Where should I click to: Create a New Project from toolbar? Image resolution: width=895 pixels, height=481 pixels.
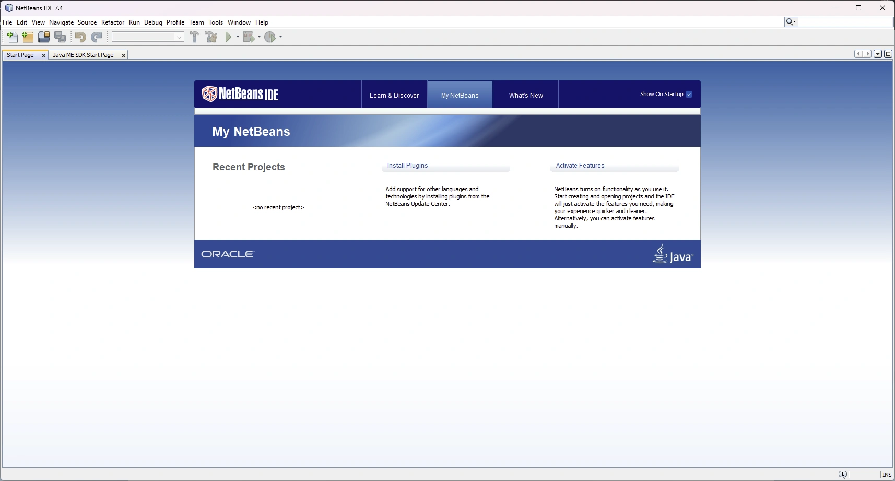pos(28,37)
